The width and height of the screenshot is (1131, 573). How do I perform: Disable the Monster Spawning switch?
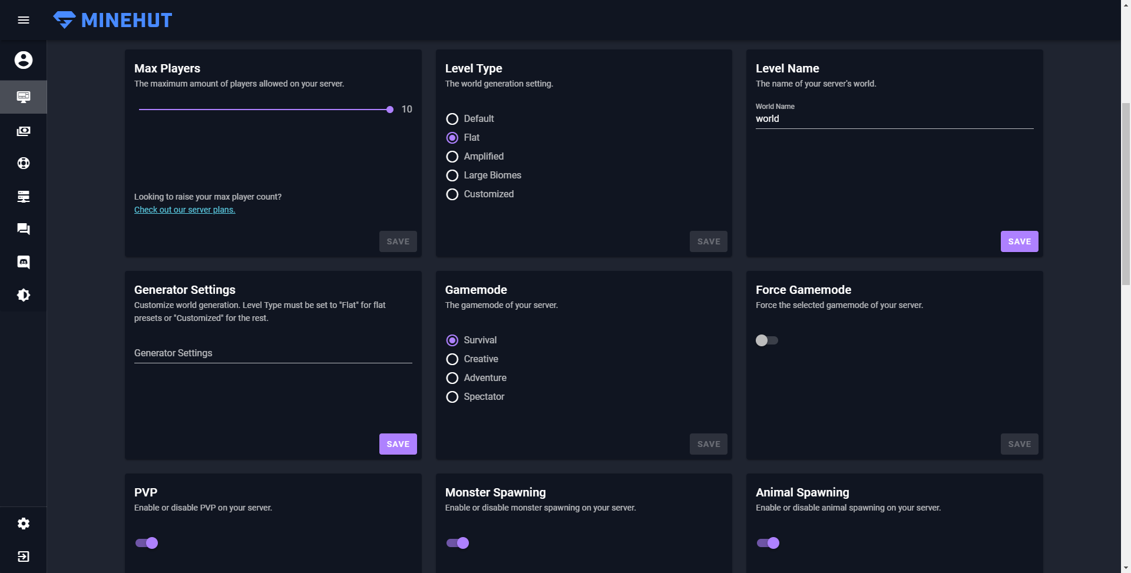point(458,543)
